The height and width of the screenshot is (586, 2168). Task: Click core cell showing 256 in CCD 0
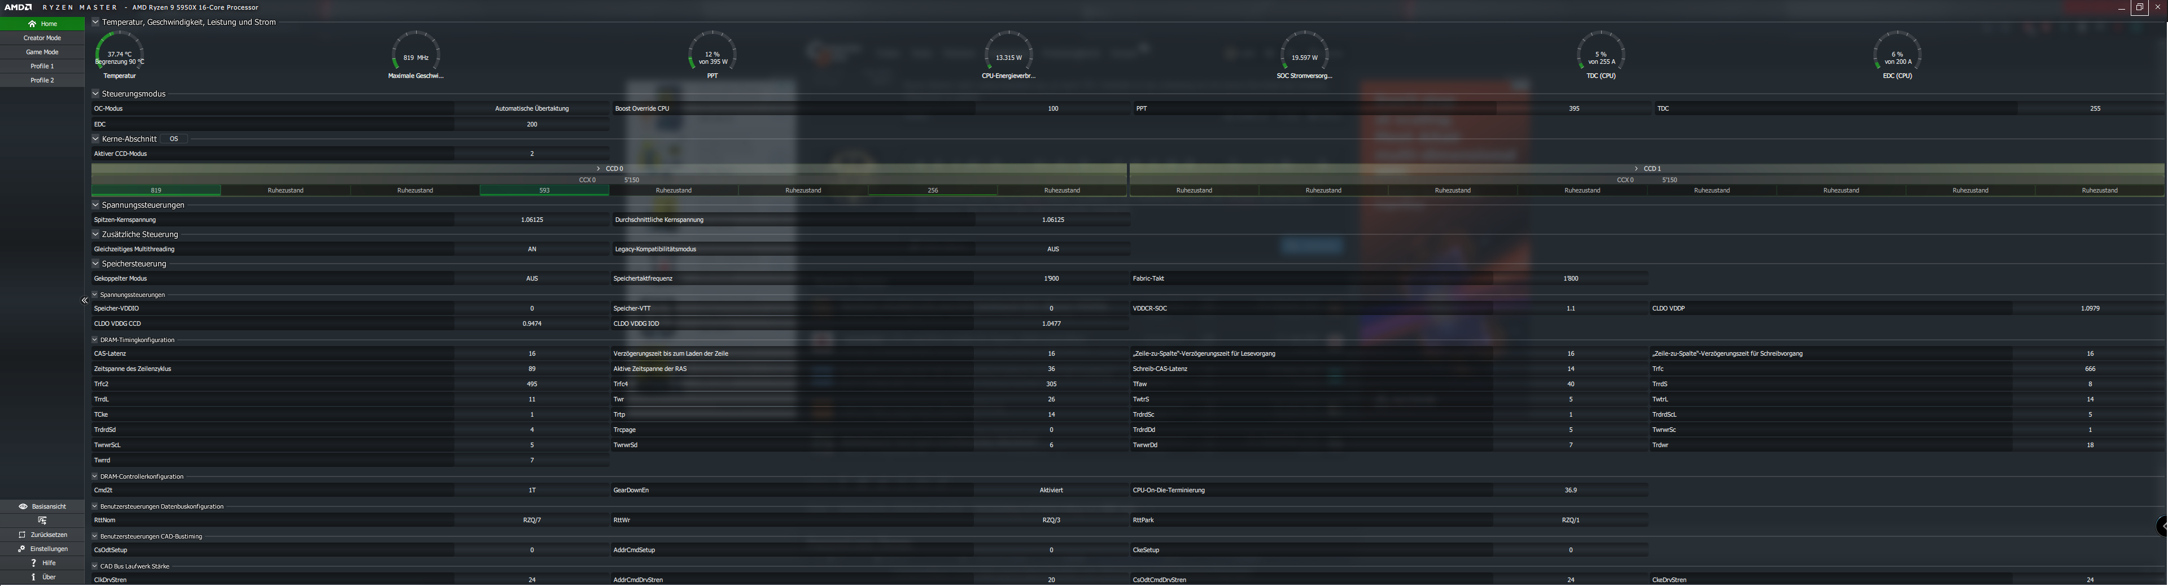coord(933,190)
